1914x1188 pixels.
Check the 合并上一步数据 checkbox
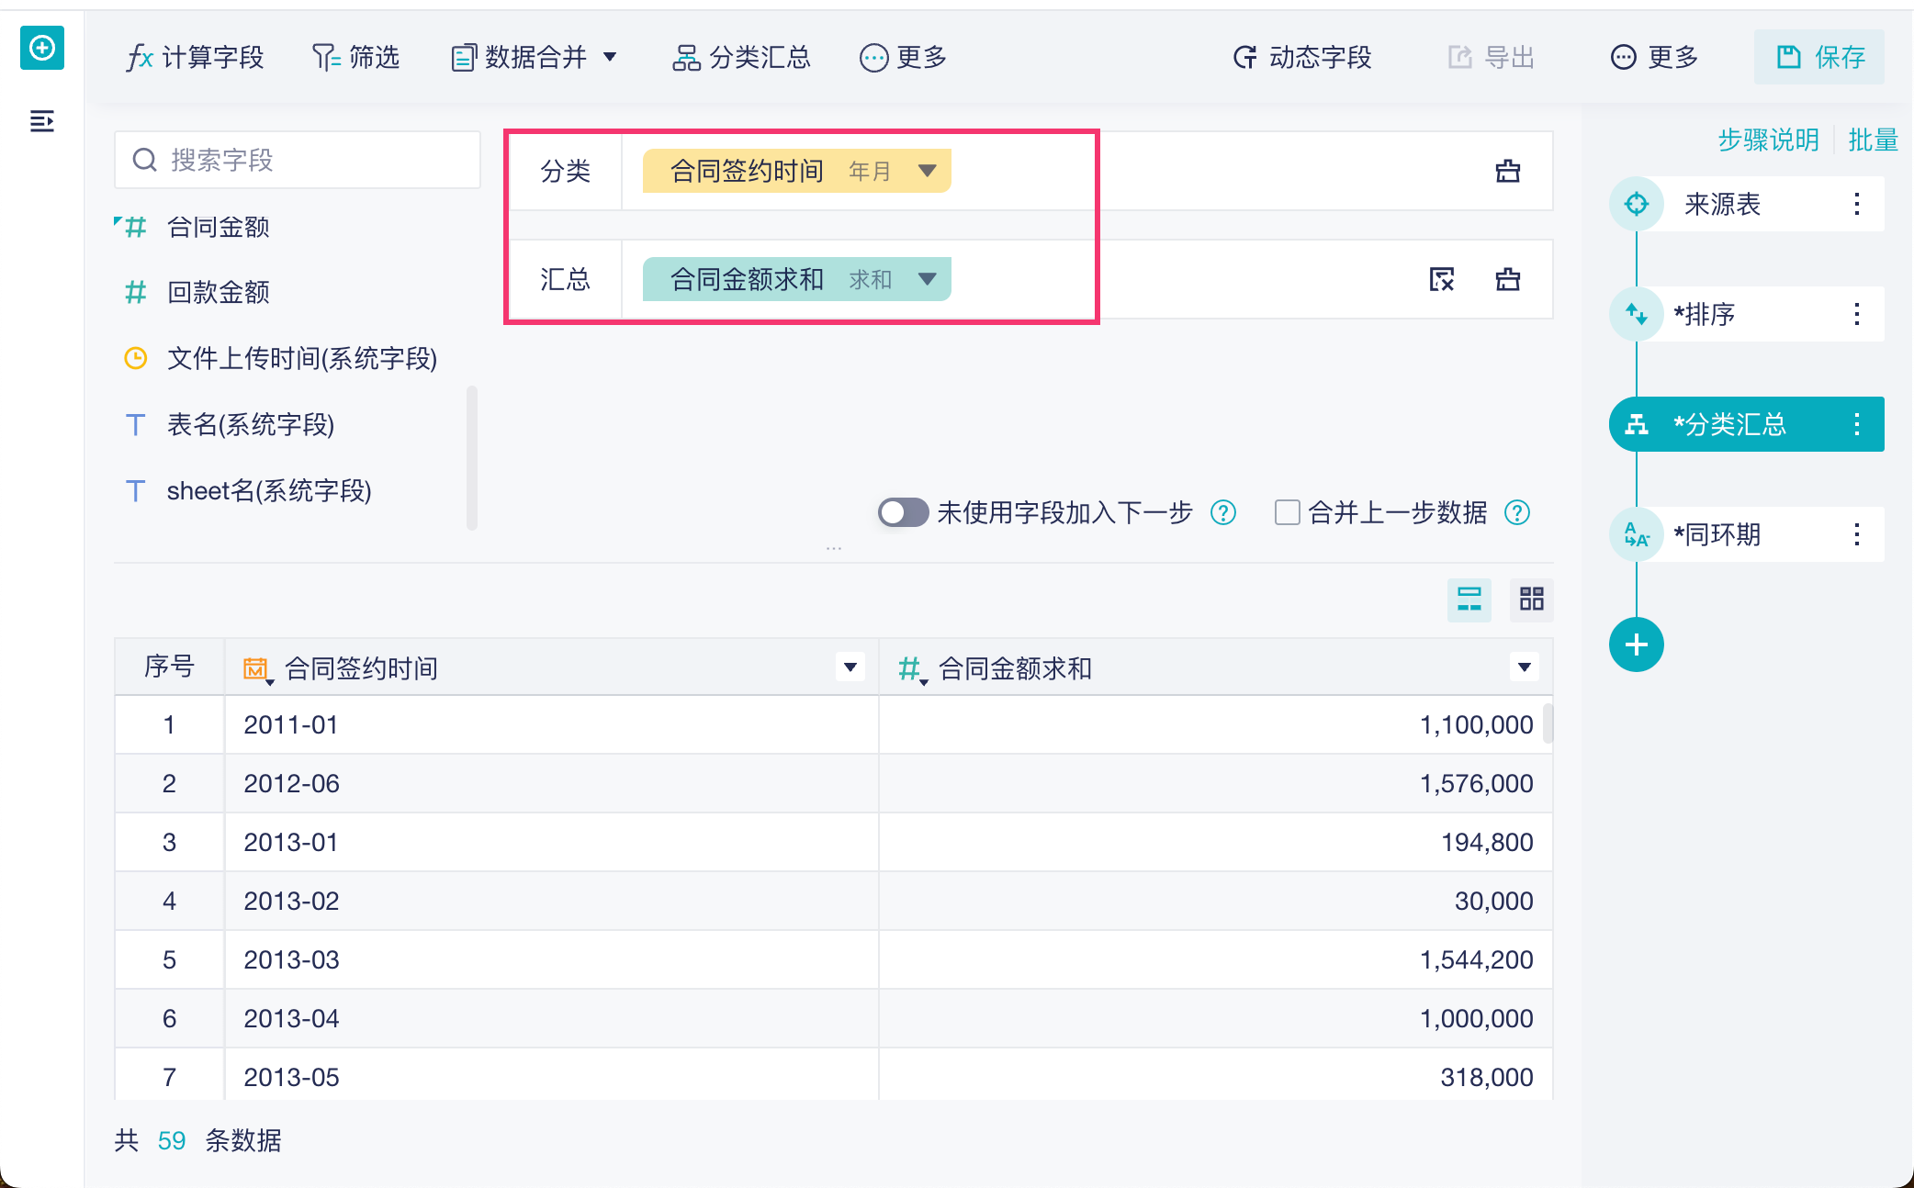click(x=1287, y=512)
